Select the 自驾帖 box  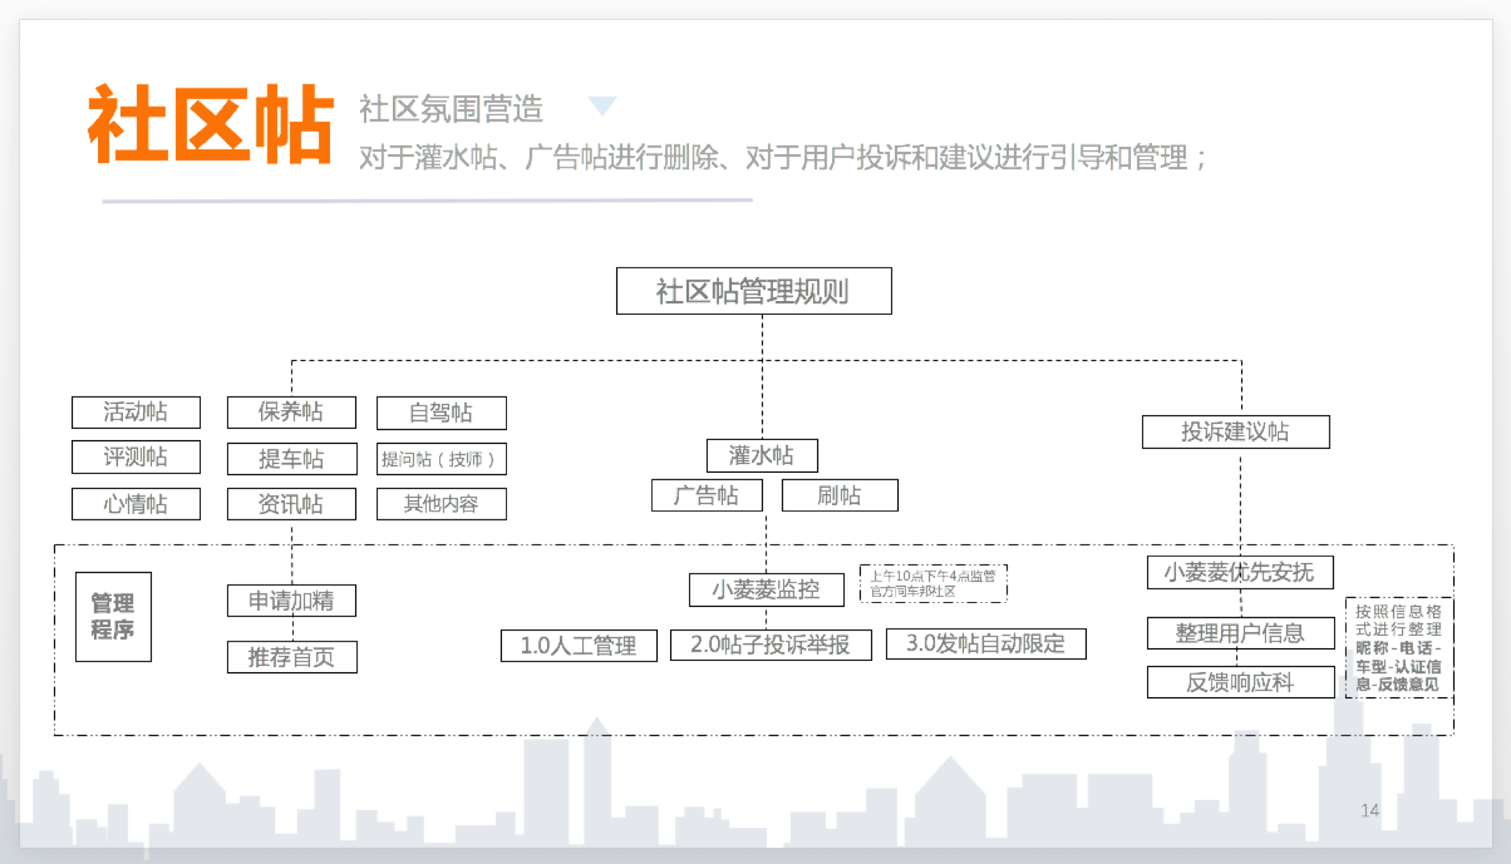pyautogui.click(x=441, y=413)
